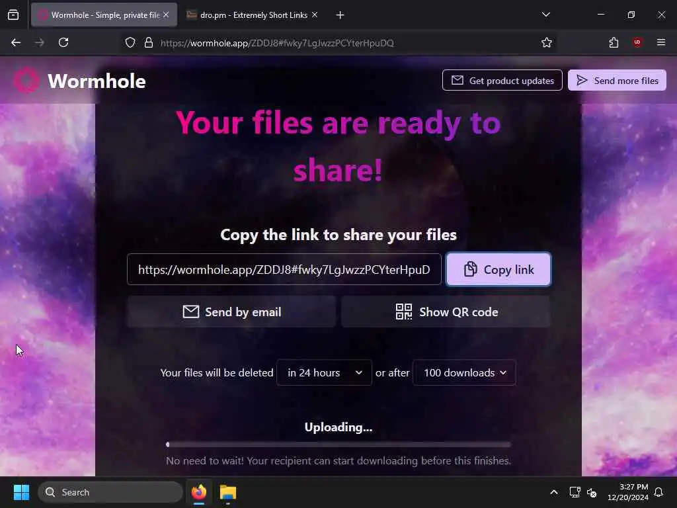Click Show QR code button

pyautogui.click(x=446, y=312)
